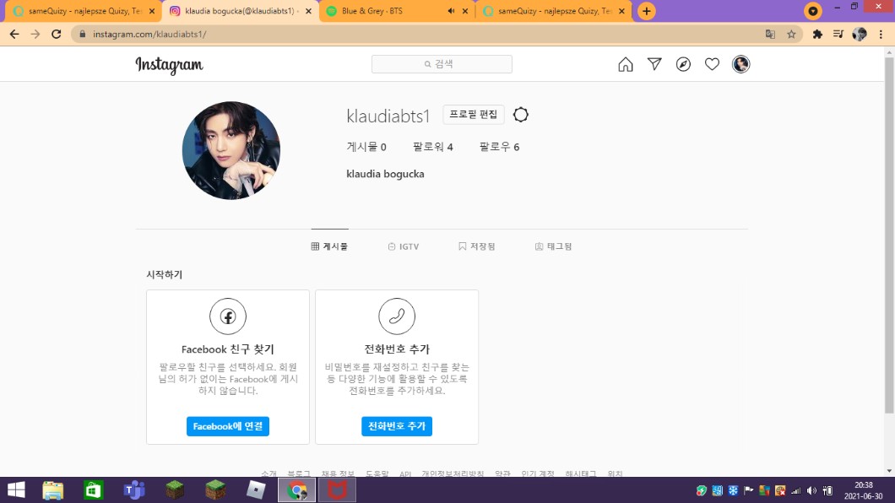
Task: Go to Instagram home feed icon
Action: (626, 65)
